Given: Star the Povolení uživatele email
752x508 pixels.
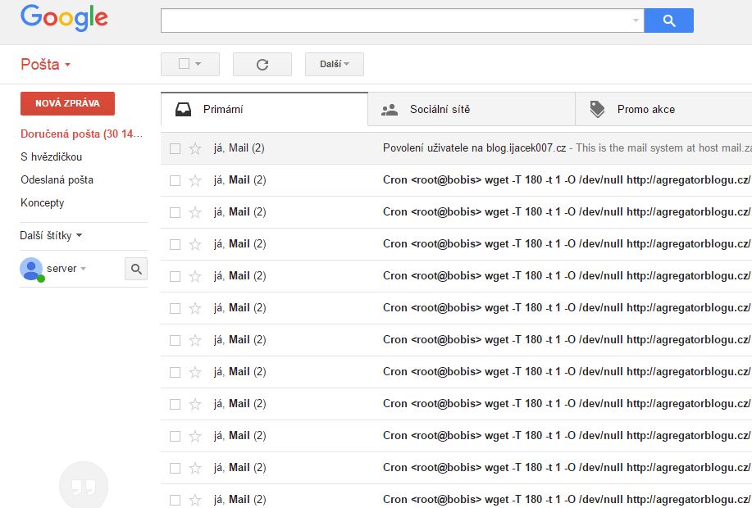Looking at the screenshot, I should click(195, 148).
